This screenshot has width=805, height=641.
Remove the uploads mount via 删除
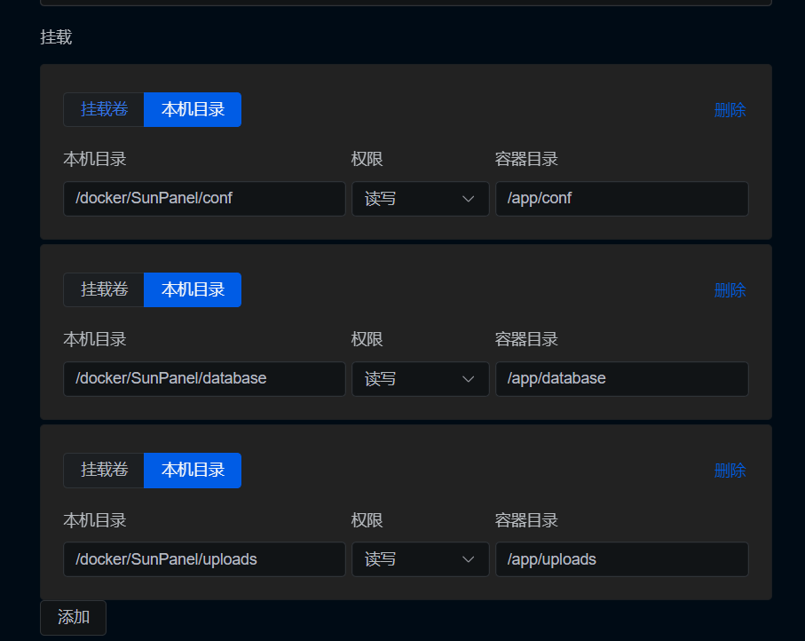(x=730, y=471)
